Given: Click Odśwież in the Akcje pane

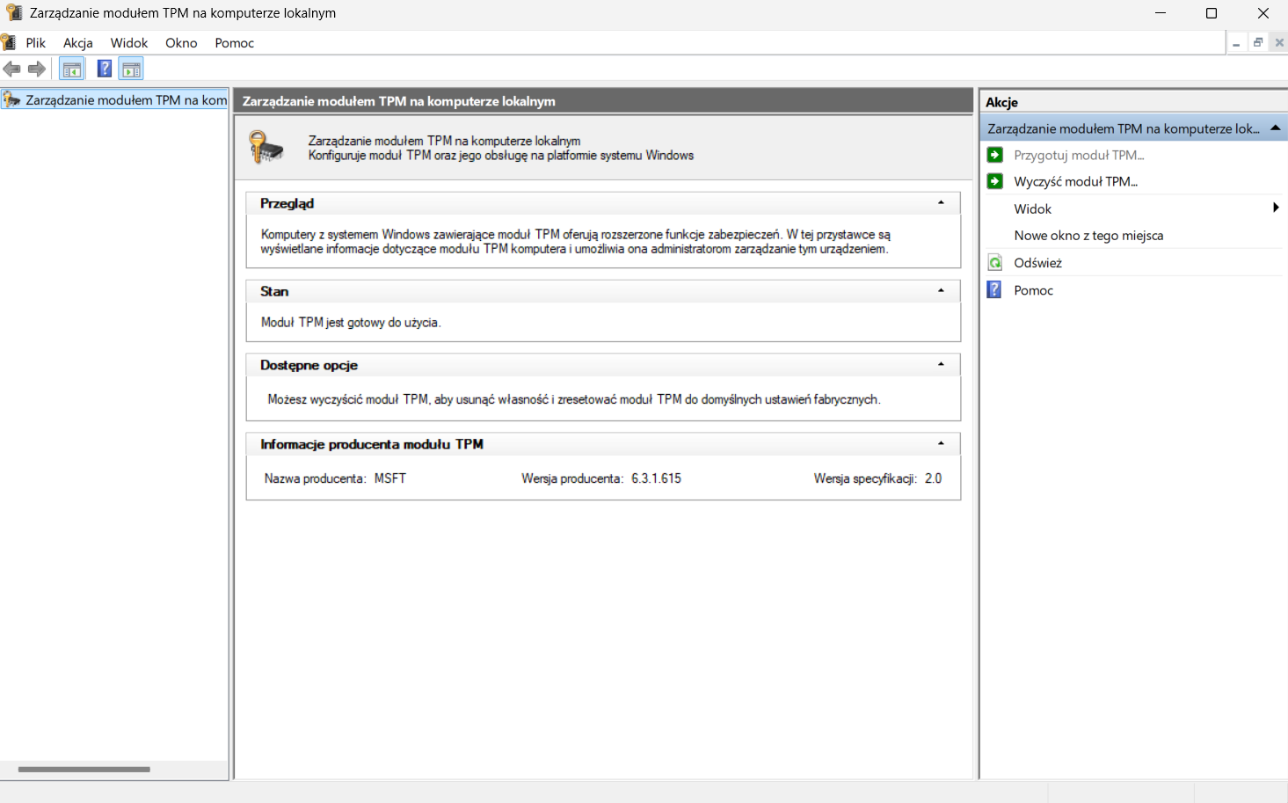Looking at the screenshot, I should (1037, 262).
